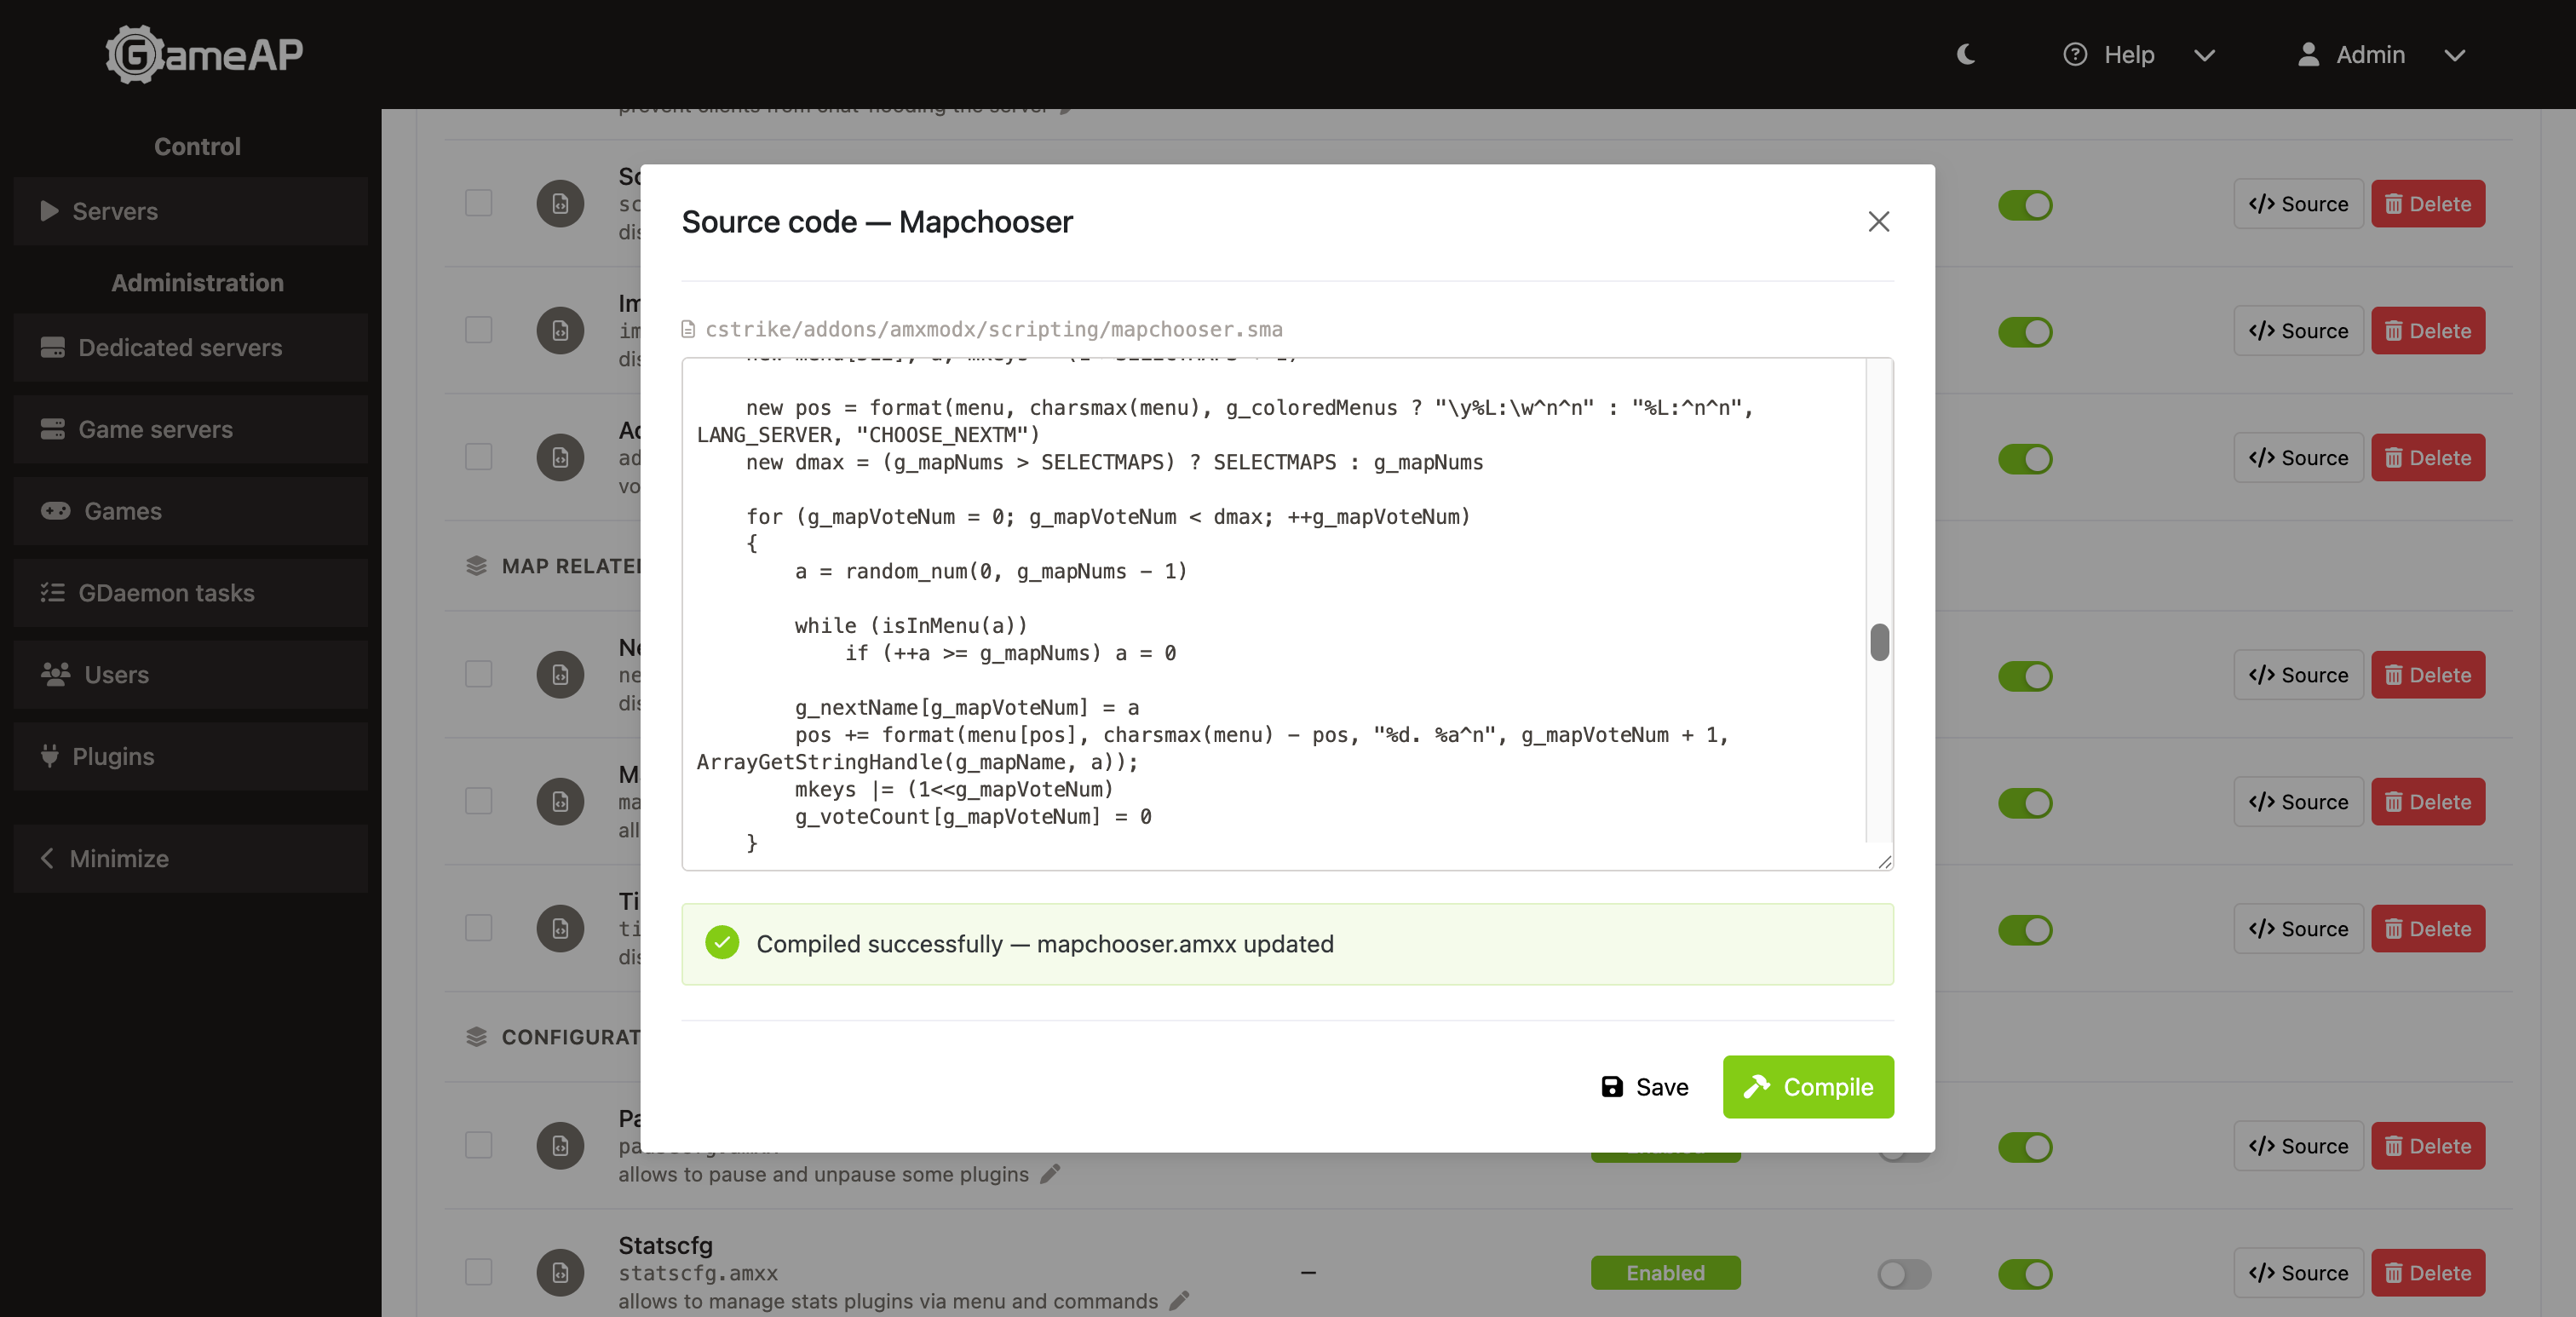Delete the pause plugins row
This screenshot has width=2576, height=1317.
coord(2428,1146)
